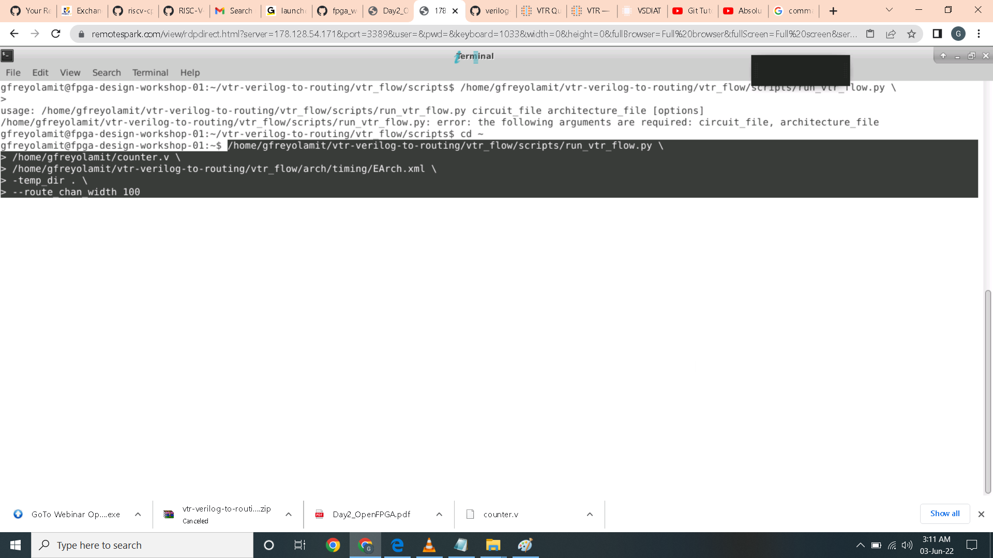Bookmark this page with star icon
Screen dimensions: 993x558
click(911, 34)
